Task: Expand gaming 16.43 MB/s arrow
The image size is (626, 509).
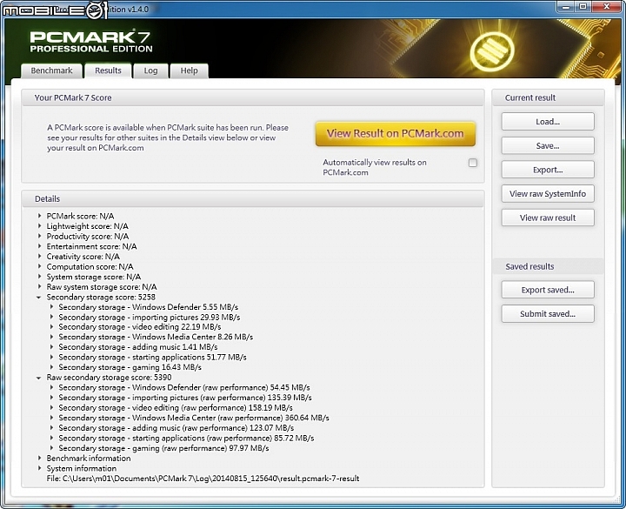Action: (51, 367)
